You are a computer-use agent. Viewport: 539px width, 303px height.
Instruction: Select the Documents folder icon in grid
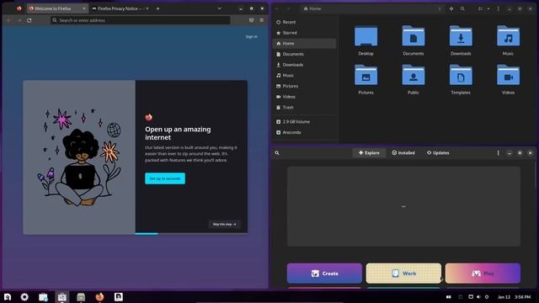click(x=414, y=36)
